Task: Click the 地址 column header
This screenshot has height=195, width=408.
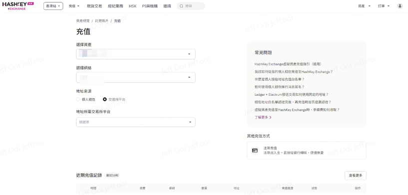Action: tap(237, 188)
